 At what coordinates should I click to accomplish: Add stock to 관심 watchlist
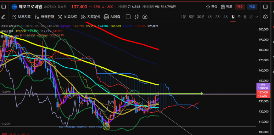212,7
